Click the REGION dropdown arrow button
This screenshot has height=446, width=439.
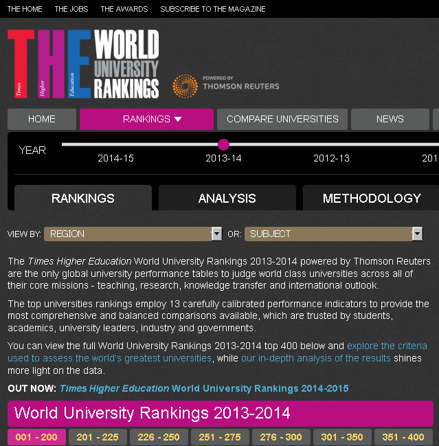coord(217,234)
